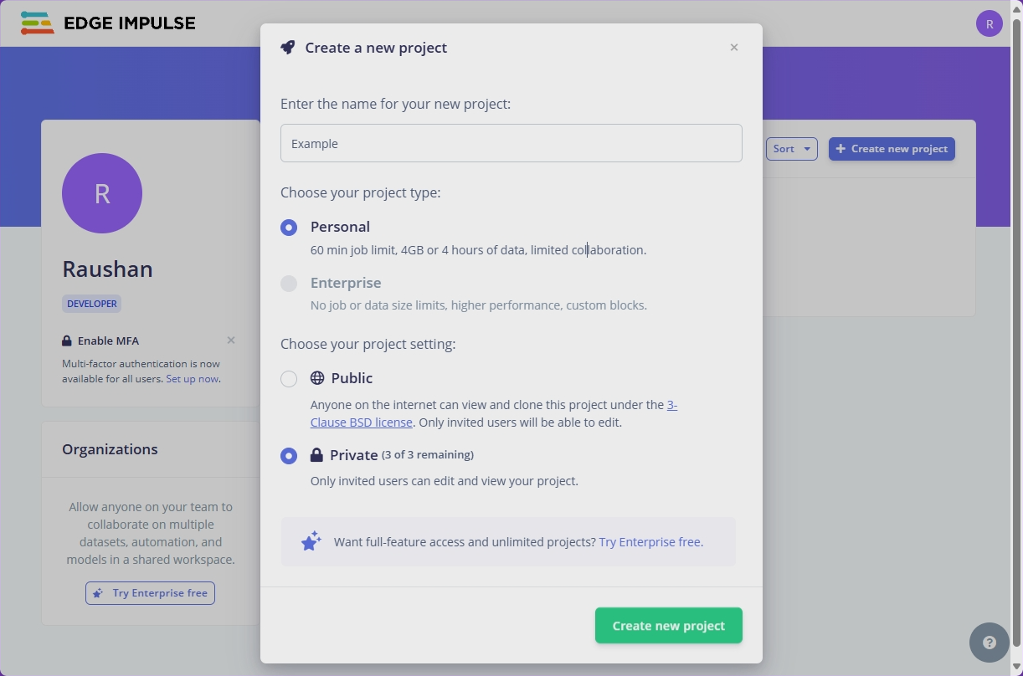The image size is (1023, 676).
Task: Select the Enterprise project type radio
Action: (x=289, y=284)
